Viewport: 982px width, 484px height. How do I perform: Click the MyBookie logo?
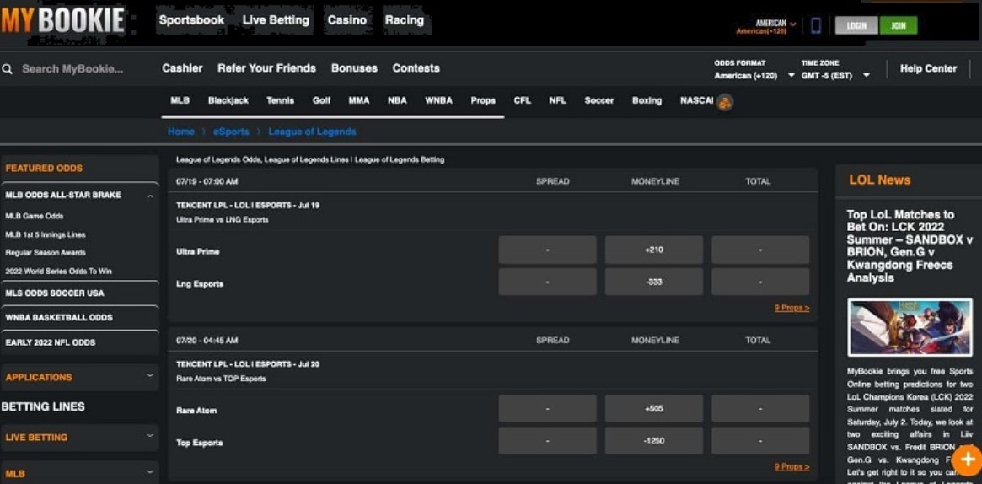point(63,21)
